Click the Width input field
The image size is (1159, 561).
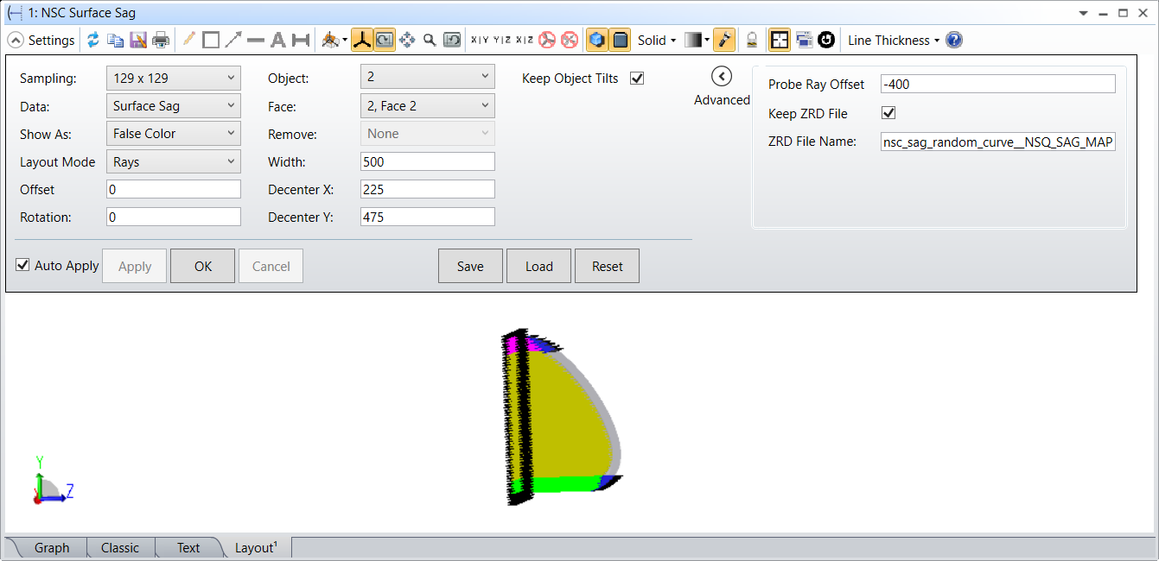[x=428, y=161]
